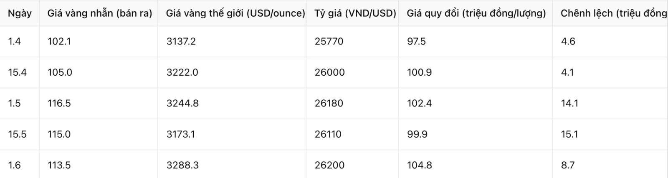Select the world gold price 3288.3
668x178 pixels.
point(182,165)
